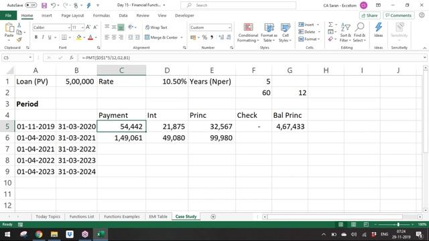
Task: Click the Comments button
Action: tap(398, 15)
